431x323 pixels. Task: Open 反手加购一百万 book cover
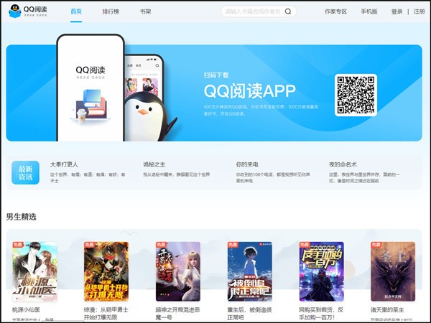322,271
